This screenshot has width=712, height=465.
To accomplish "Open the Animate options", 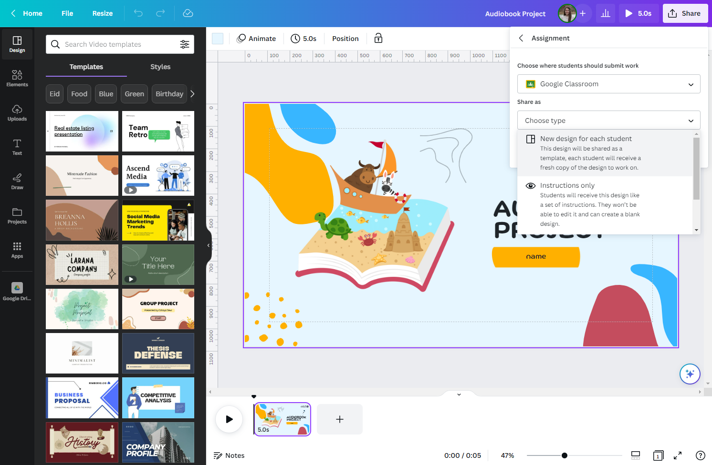I will tap(257, 39).
